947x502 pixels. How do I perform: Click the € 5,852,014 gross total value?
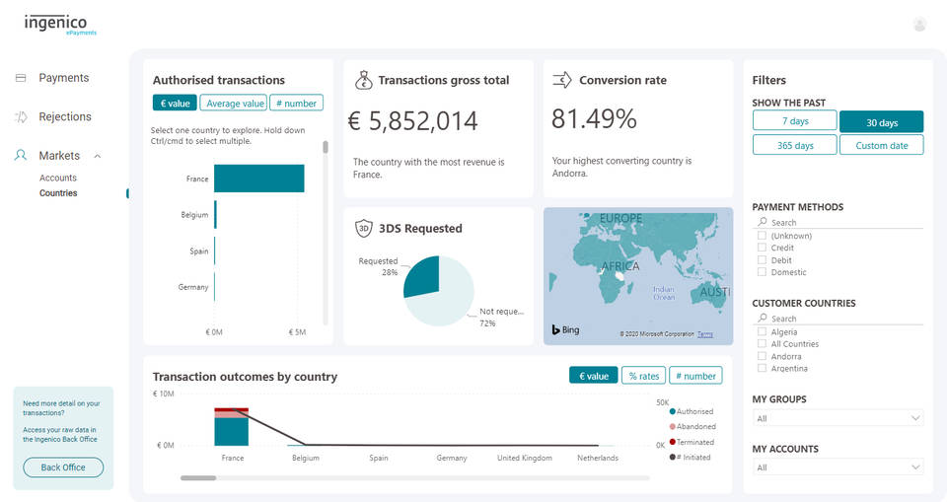[413, 121]
